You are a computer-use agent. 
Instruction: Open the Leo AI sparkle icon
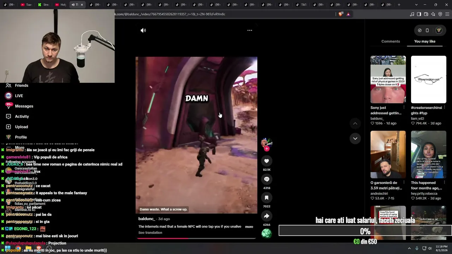pos(433,14)
